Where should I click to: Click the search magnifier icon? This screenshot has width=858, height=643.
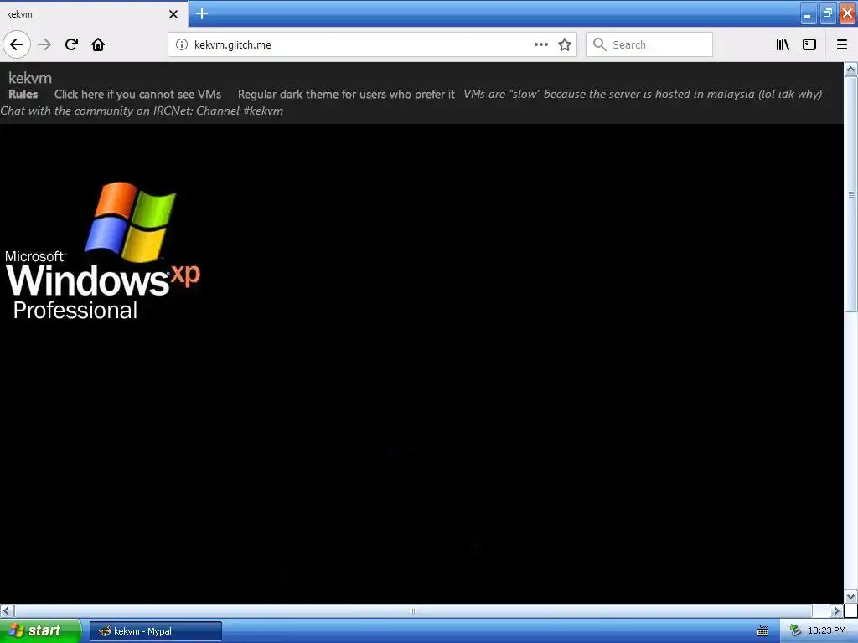pyautogui.click(x=600, y=44)
